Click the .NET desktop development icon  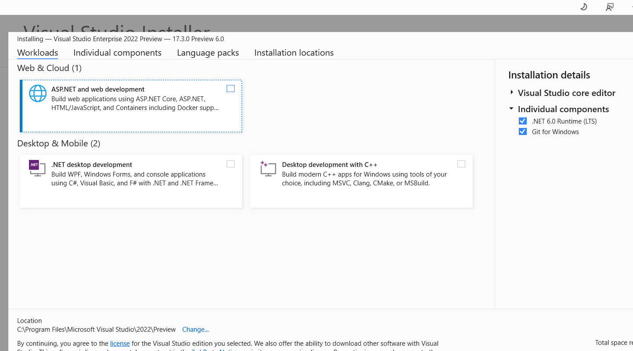[x=37, y=168]
